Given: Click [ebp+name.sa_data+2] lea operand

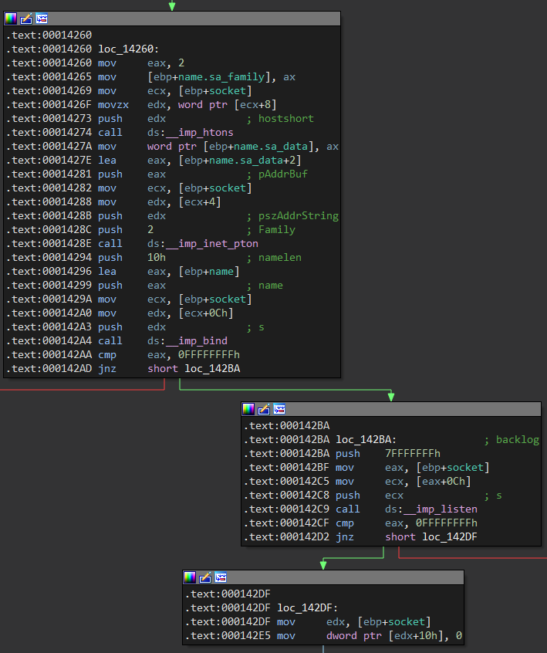Looking at the screenshot, I should [240, 161].
